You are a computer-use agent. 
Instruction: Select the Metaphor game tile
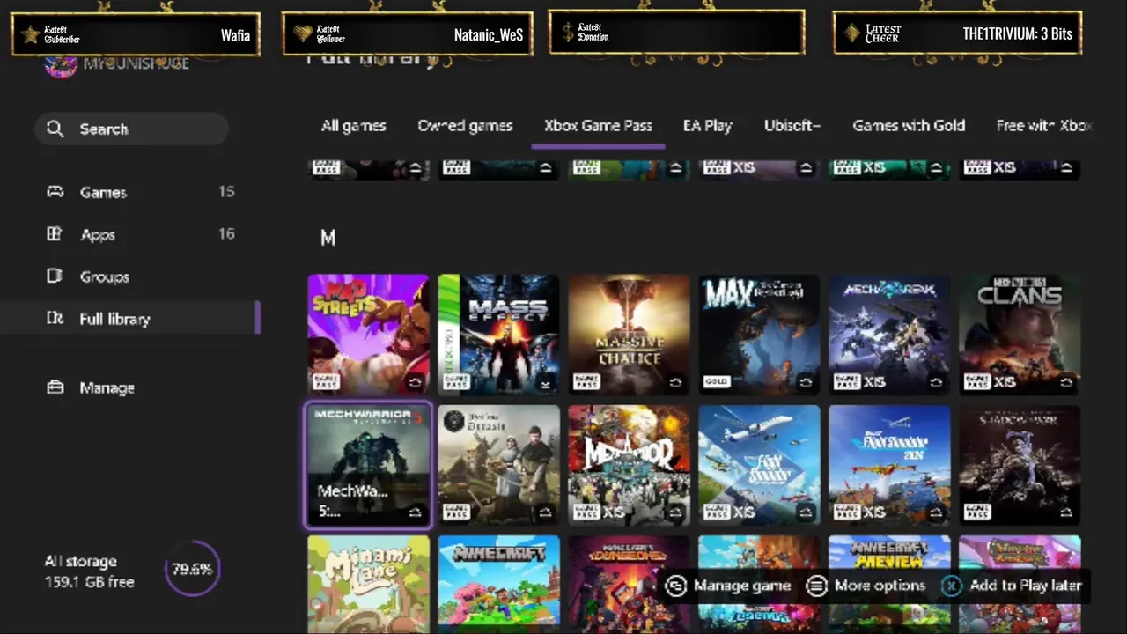[629, 465]
